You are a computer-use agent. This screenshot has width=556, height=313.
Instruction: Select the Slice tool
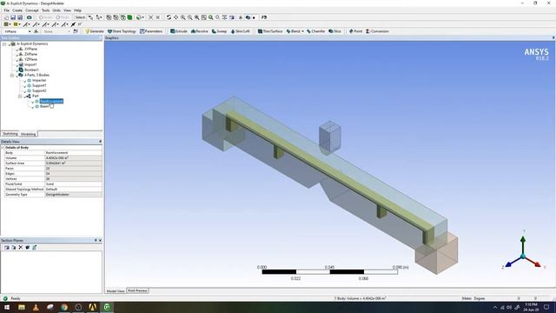click(334, 31)
